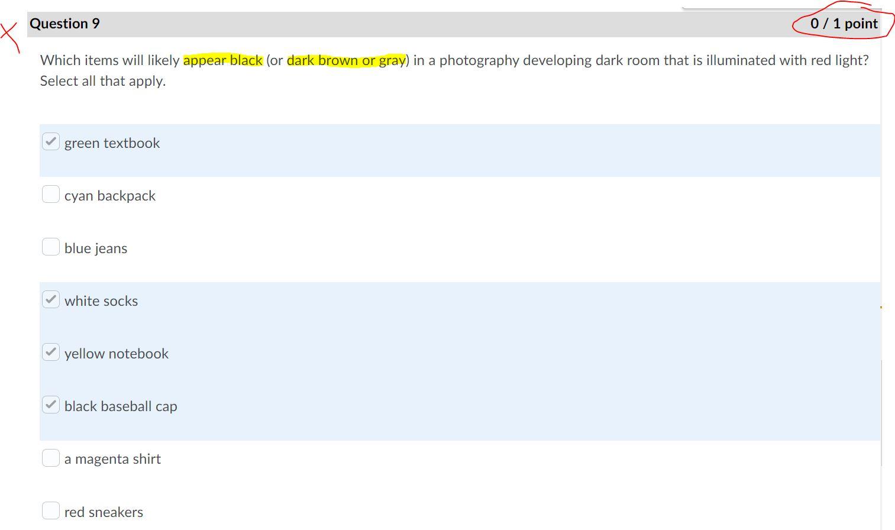Check the a magenta shirt checkbox
The width and height of the screenshot is (895, 530).
[x=51, y=457]
